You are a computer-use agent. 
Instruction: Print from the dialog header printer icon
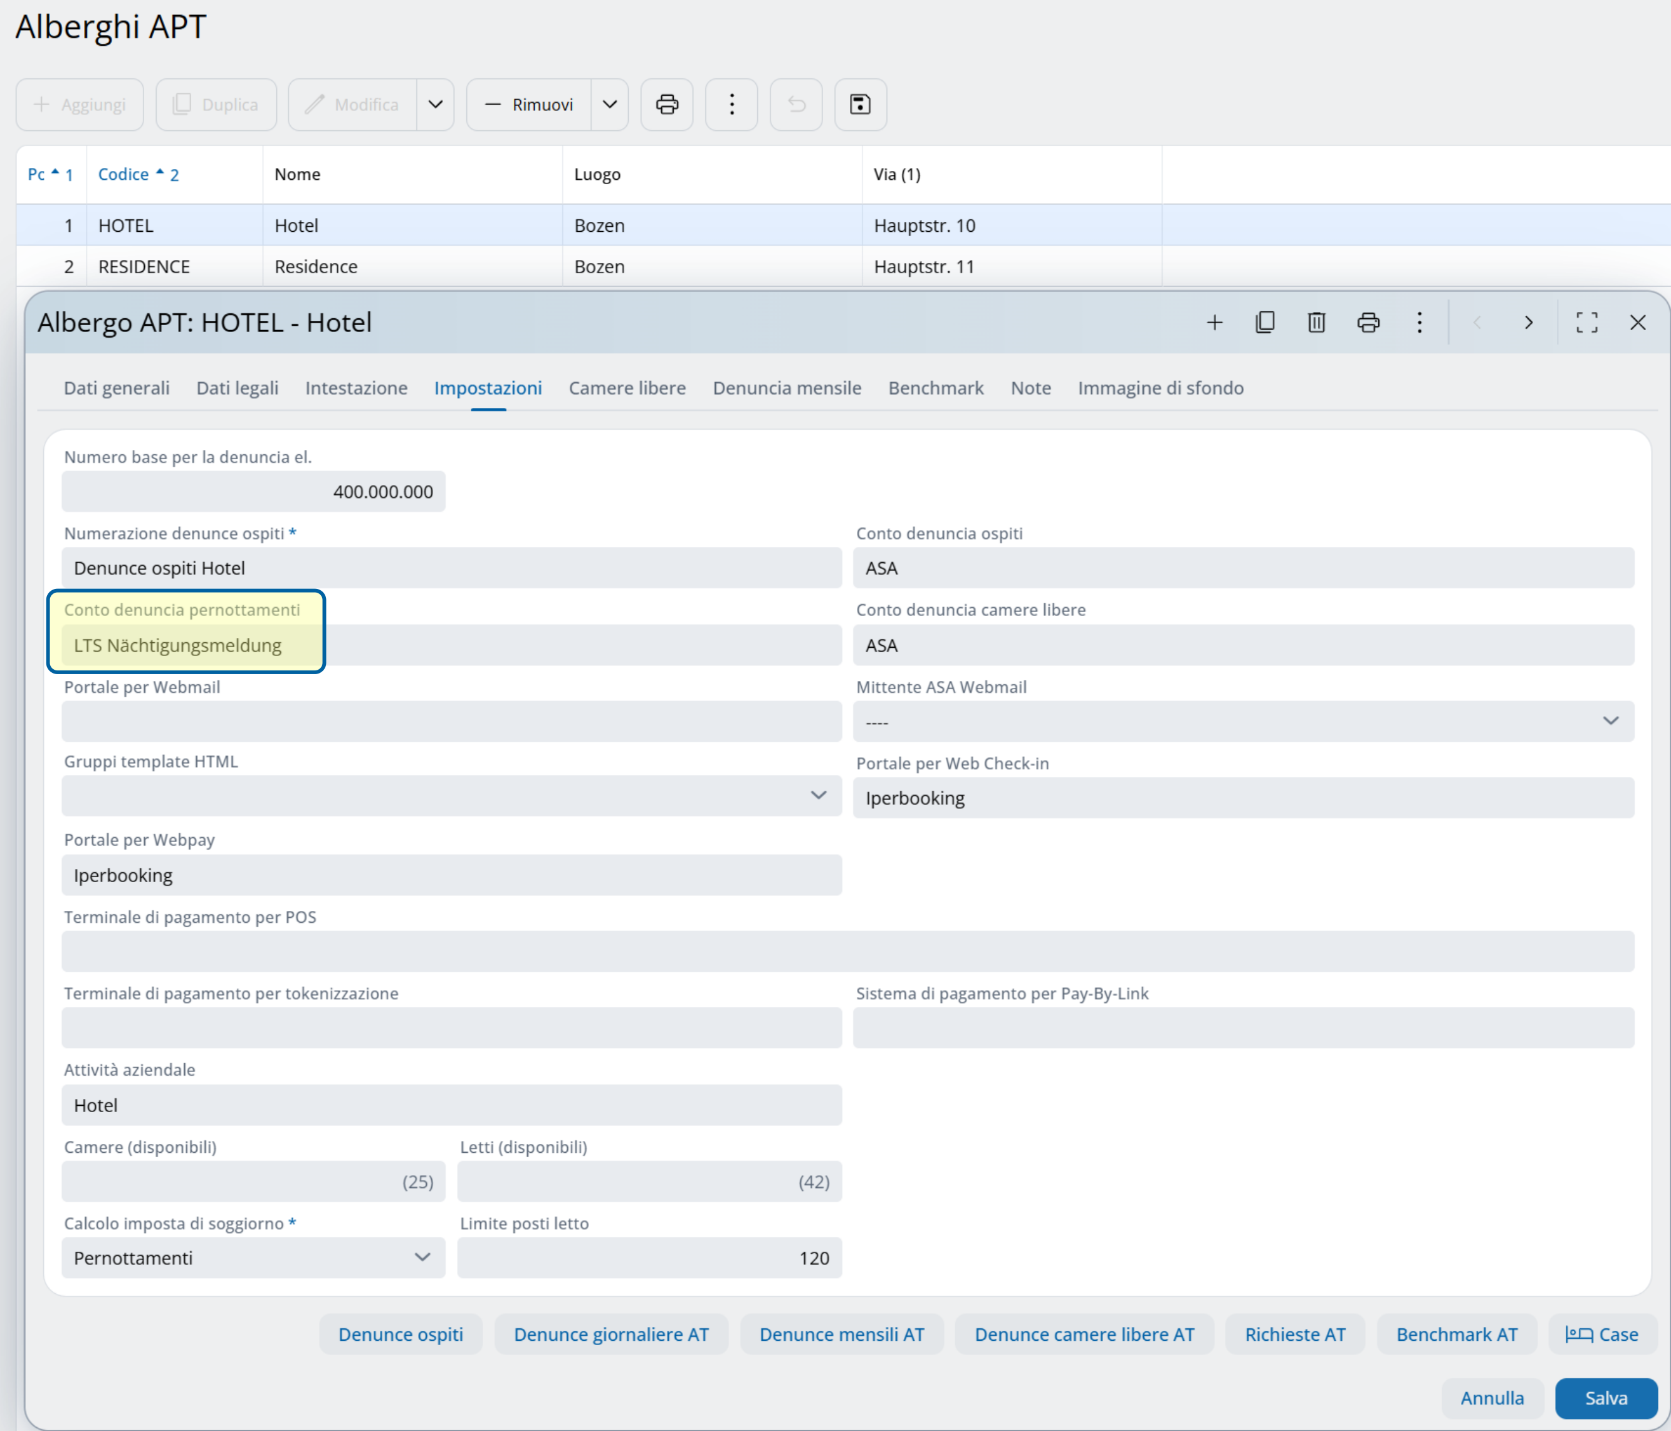pyautogui.click(x=1368, y=323)
